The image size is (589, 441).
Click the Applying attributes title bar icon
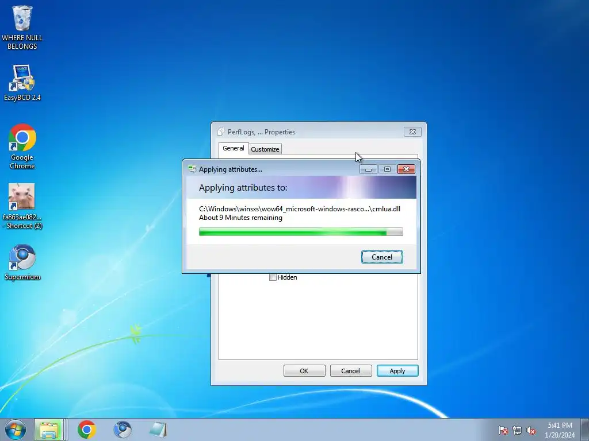click(192, 169)
